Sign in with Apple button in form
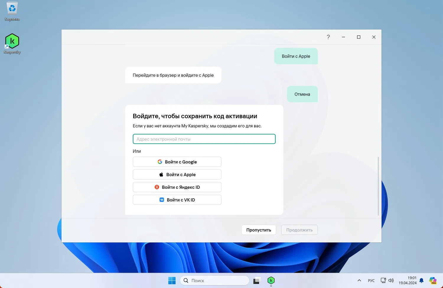443x288 pixels. tap(177, 174)
